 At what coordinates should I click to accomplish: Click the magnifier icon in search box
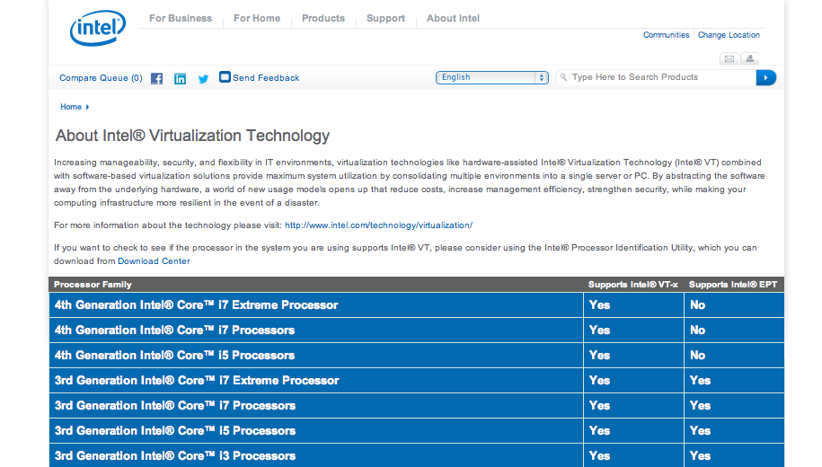(x=563, y=77)
